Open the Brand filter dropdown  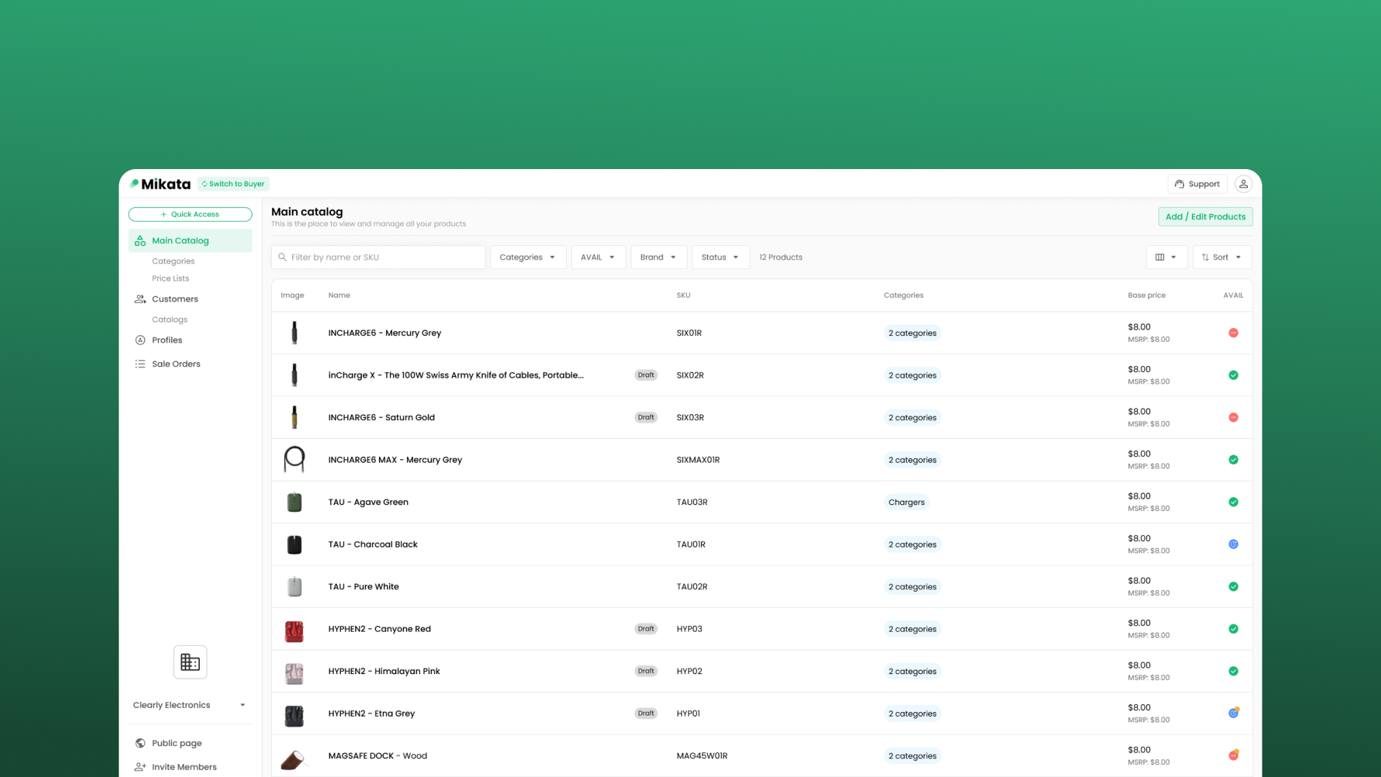(659, 258)
